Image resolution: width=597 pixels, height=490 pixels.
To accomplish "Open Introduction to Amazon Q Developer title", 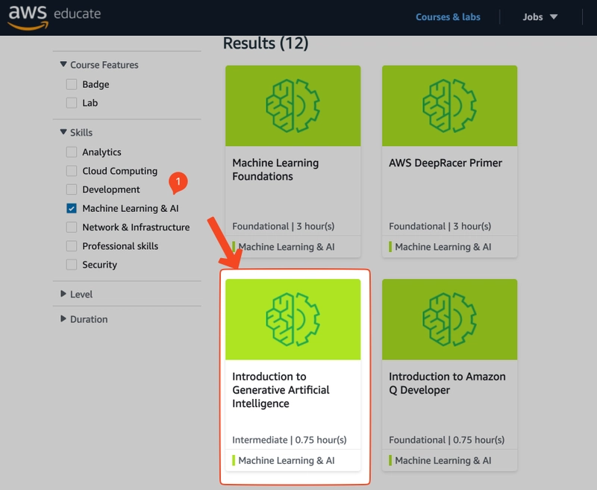I will coord(447,383).
